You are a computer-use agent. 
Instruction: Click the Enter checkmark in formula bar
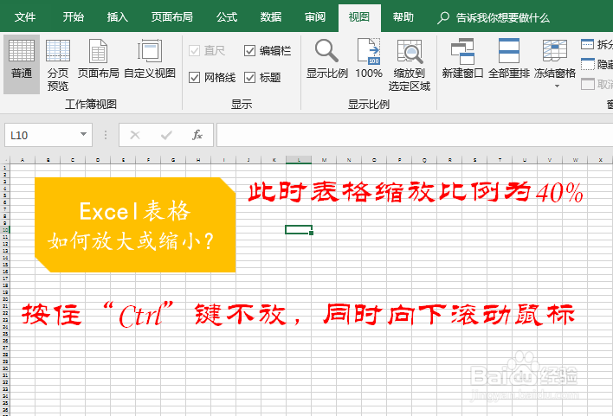(166, 135)
